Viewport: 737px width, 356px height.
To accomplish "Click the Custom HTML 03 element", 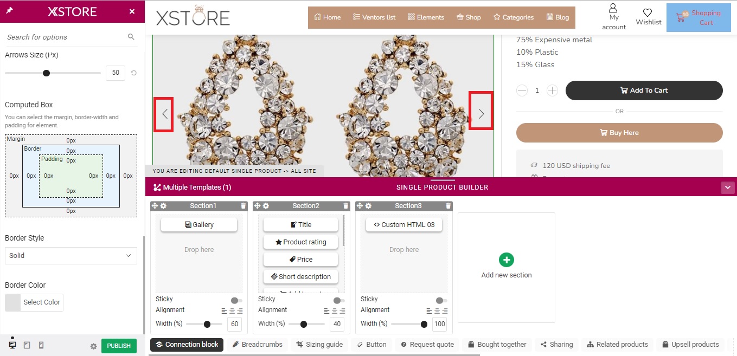I will pos(404,224).
